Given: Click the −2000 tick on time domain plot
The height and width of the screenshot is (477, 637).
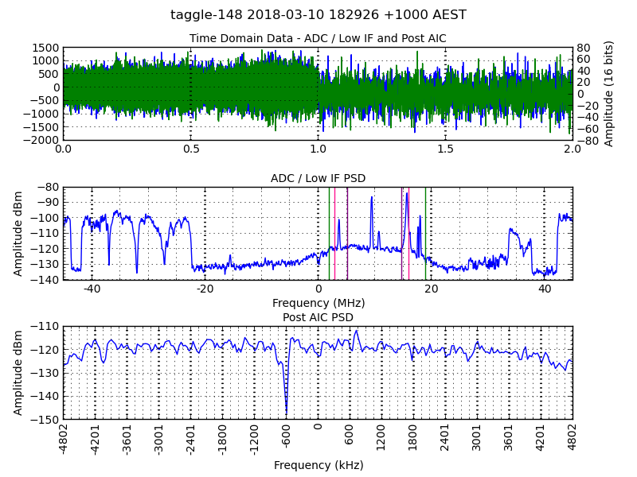Looking at the screenshot, I should coord(41,141).
